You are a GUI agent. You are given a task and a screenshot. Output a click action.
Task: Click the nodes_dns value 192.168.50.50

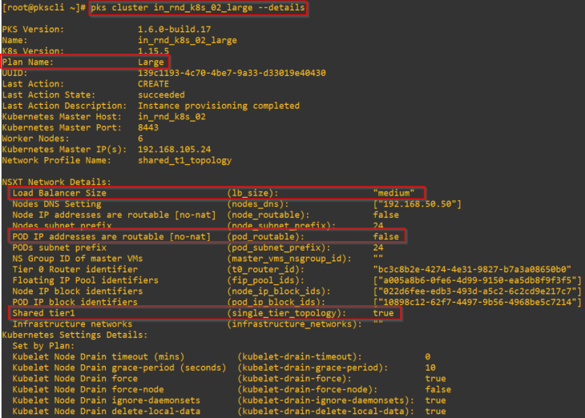pyautogui.click(x=417, y=204)
